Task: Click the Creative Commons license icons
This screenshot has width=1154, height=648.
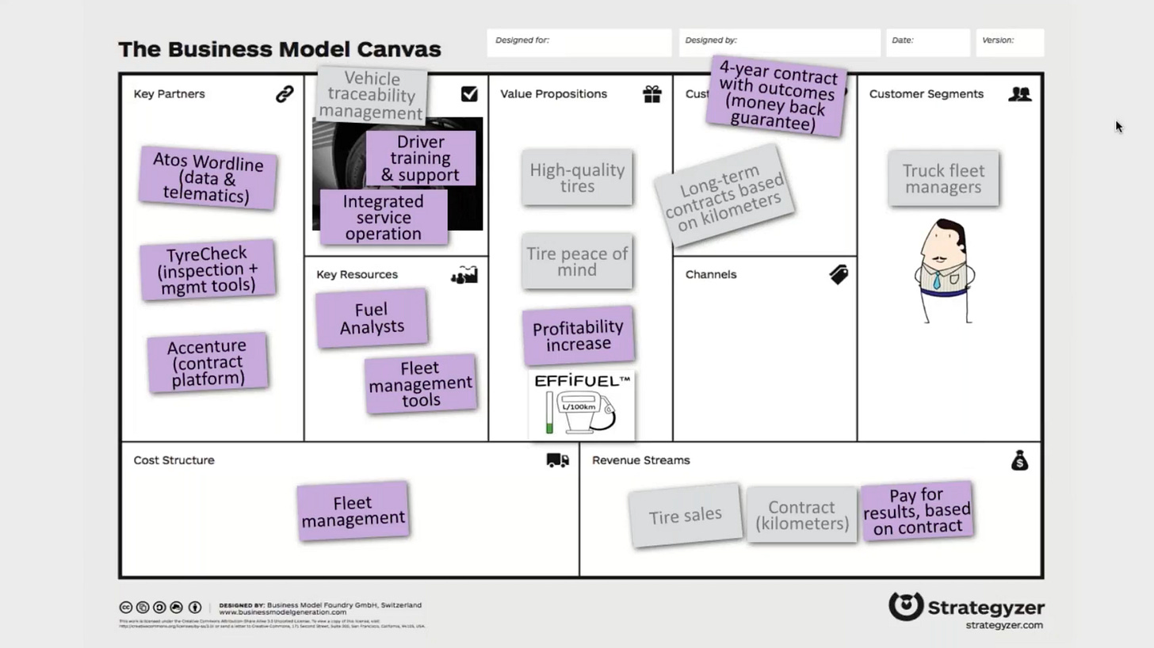Action: click(x=160, y=608)
